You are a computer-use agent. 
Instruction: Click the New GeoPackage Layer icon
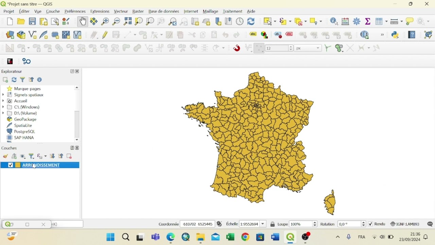coord(21,35)
